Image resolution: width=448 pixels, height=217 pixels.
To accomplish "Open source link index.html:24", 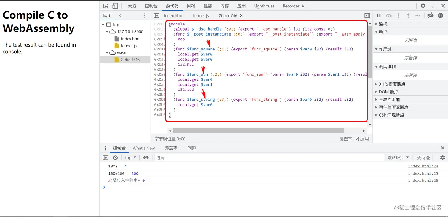I will pyautogui.click(x=423, y=166).
